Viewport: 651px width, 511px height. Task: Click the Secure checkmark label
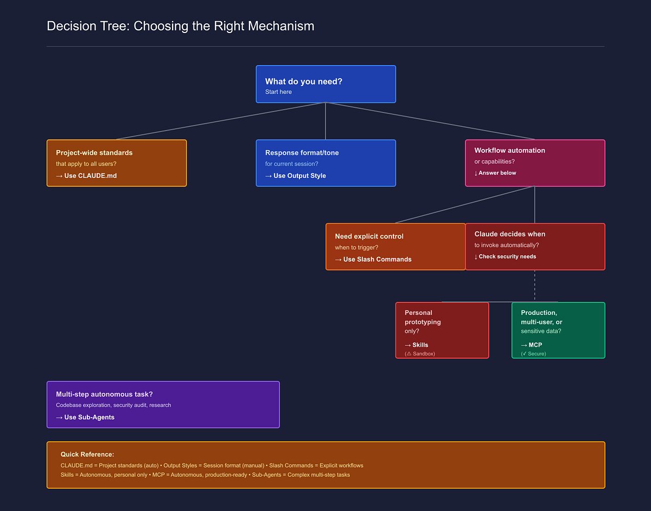[533, 354]
